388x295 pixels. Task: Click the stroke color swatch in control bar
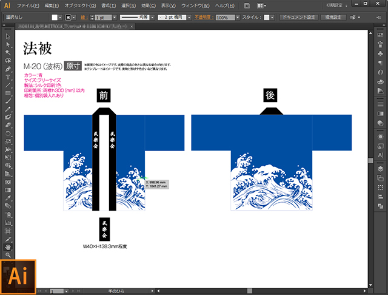click(x=69, y=18)
